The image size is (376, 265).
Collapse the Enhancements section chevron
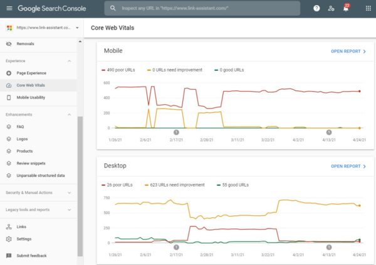(x=70, y=114)
